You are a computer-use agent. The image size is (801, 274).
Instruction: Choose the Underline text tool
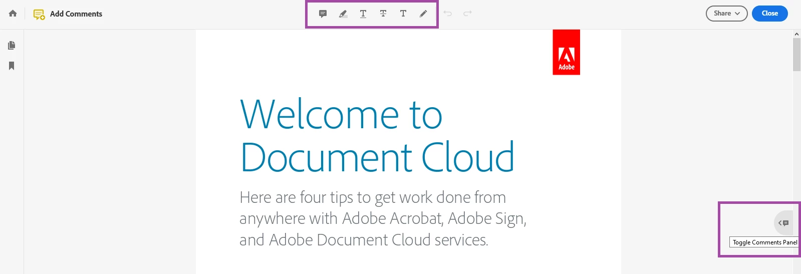click(363, 14)
